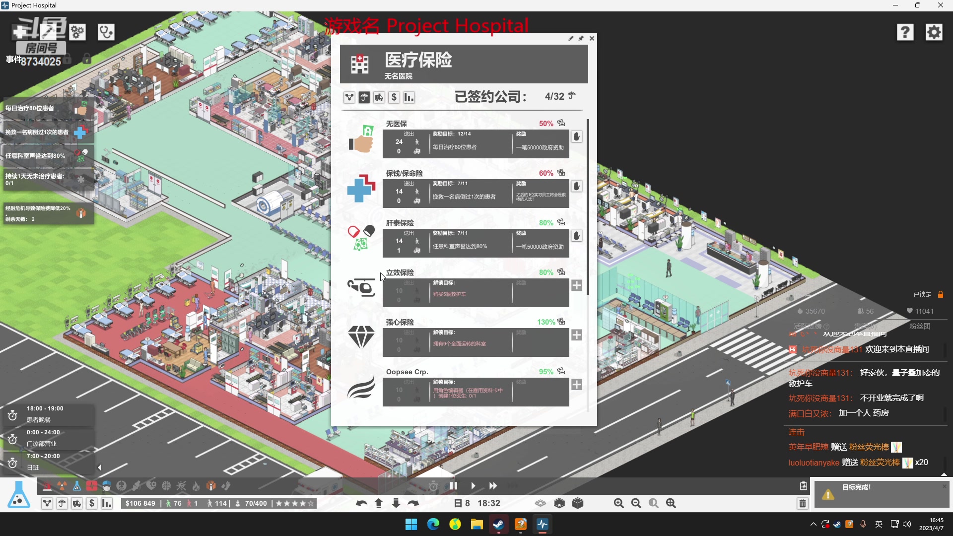Select the red cardiology department icon
The width and height of the screenshot is (953, 536).
[92, 486]
